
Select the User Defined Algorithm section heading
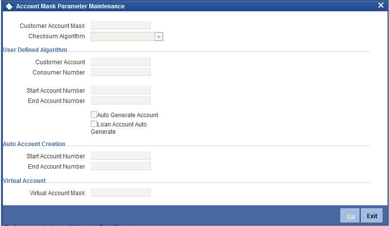coord(35,50)
